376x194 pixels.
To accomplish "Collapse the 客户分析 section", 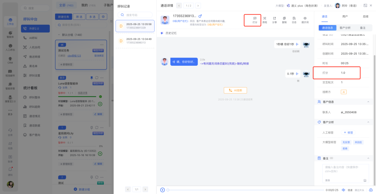I will coord(368,122).
